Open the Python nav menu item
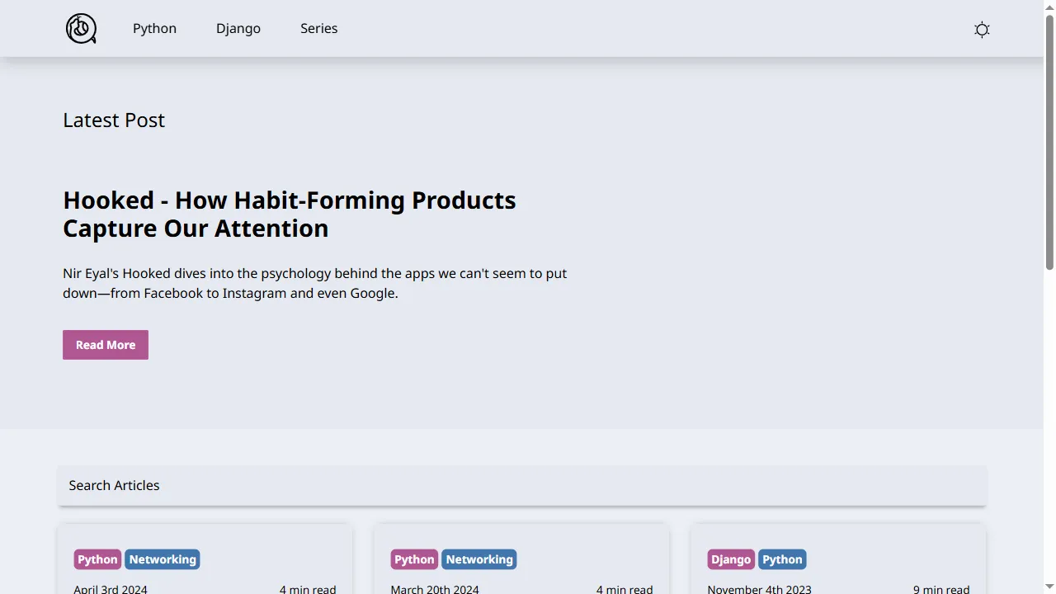Screen dimensions: 1056x594 154,29
